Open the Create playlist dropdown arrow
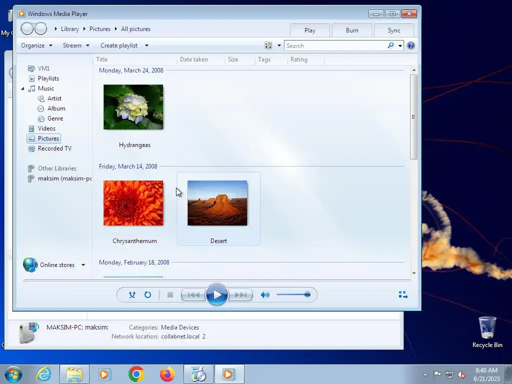 coord(146,45)
